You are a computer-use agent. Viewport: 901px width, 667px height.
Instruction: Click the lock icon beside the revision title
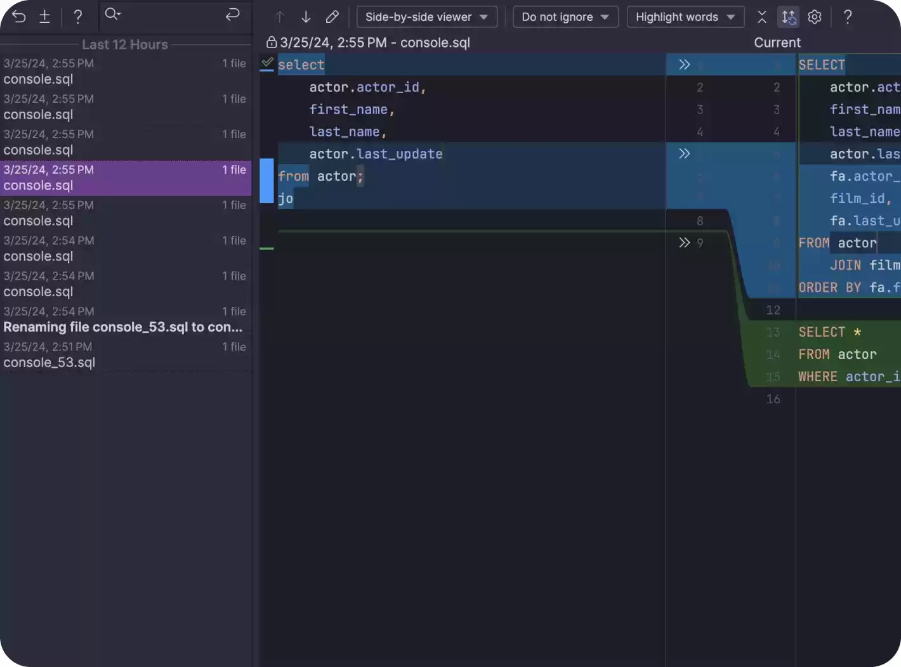coord(270,42)
